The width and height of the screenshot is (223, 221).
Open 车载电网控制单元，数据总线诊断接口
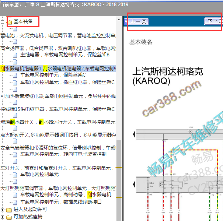(61, 202)
